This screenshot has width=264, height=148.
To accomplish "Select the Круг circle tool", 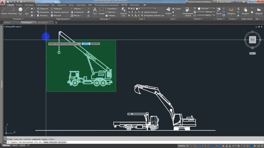I will (x=20, y=11).
